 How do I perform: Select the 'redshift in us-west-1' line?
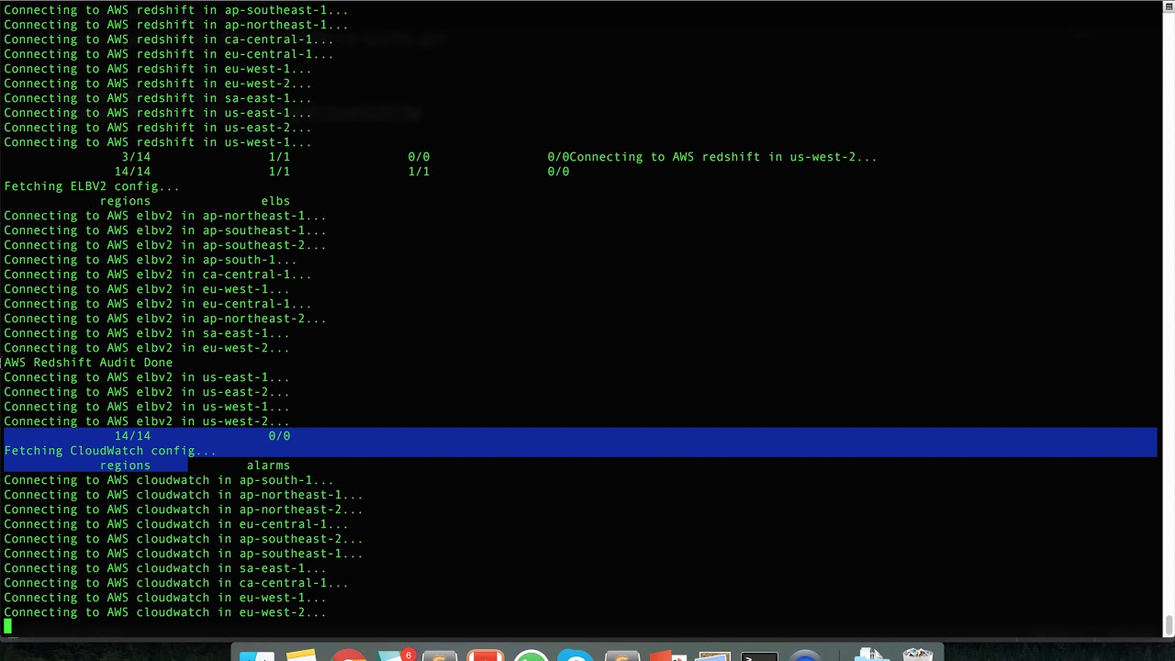pos(158,142)
